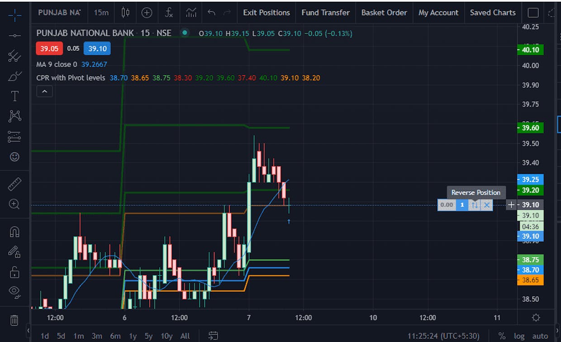Select the trend line drawing tool
Viewport: 561px width, 342px height.
[x=14, y=35]
